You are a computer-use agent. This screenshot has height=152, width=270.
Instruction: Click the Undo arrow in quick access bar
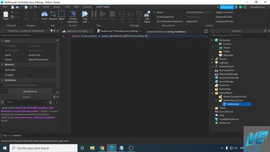(x=35, y=7)
